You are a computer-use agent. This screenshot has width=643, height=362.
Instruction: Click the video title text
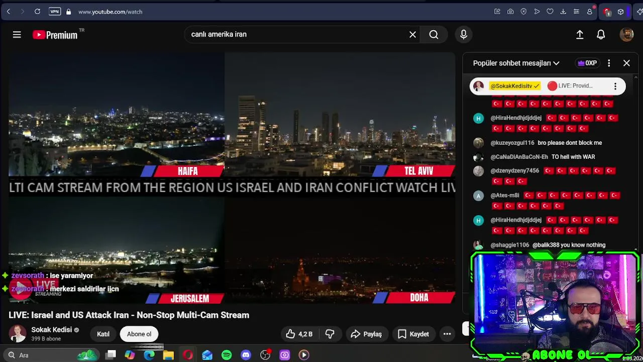click(129, 315)
